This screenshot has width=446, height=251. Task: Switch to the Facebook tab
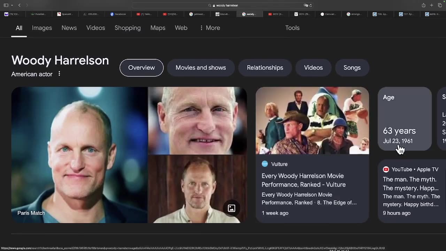tap(118, 14)
